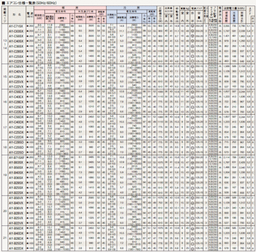The image size is (256, 252).
Task: Select the AY-C40SX model cell
Action: (16, 41)
